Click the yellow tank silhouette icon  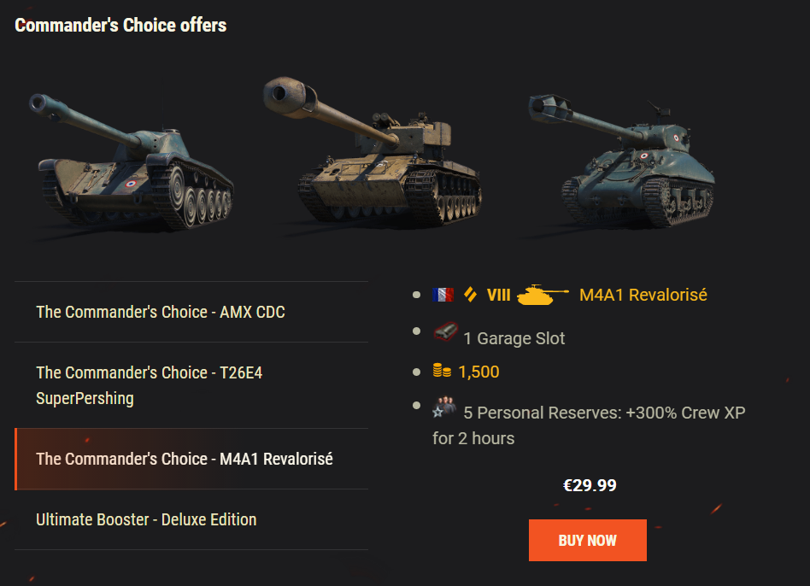tap(543, 296)
